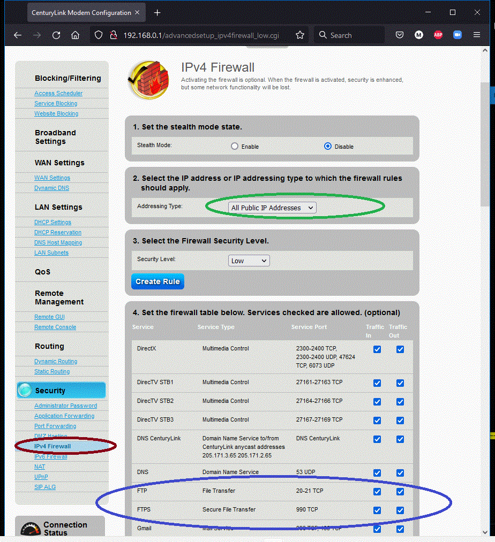Enable Stealth Mode radio button
The height and width of the screenshot is (542, 495).
tap(234, 146)
